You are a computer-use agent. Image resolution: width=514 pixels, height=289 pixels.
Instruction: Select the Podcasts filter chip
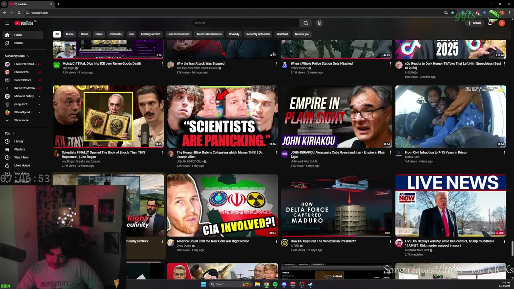[116, 34]
